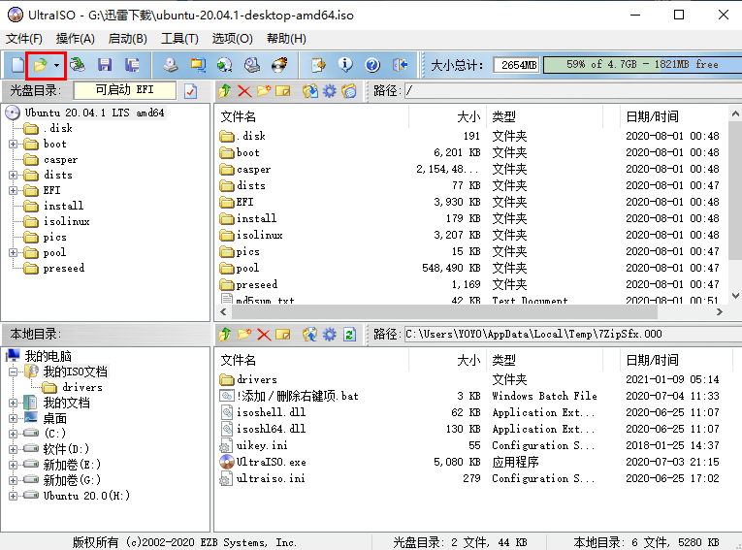This screenshot has height=550, width=742.
Task: Click the gear settings icon in disc pane
Action: coord(330,91)
